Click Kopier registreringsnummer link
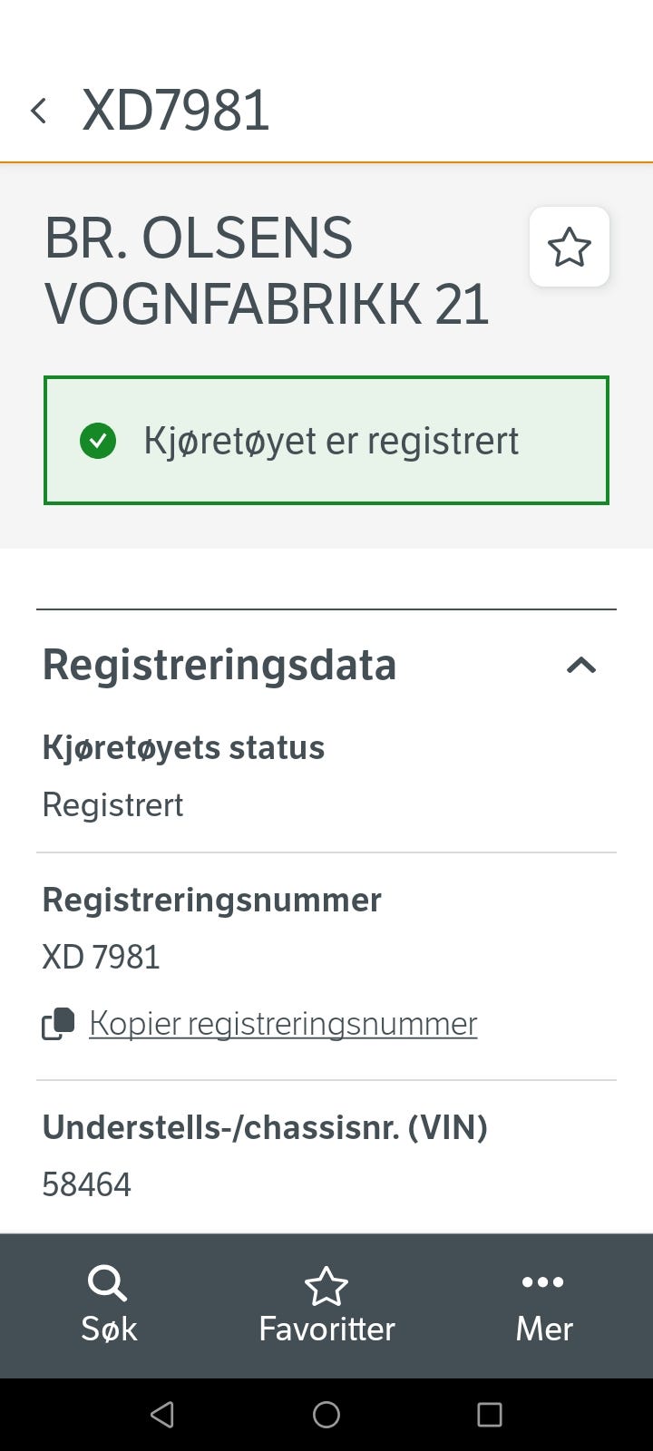The height and width of the screenshot is (1451, 653). pos(283,1024)
